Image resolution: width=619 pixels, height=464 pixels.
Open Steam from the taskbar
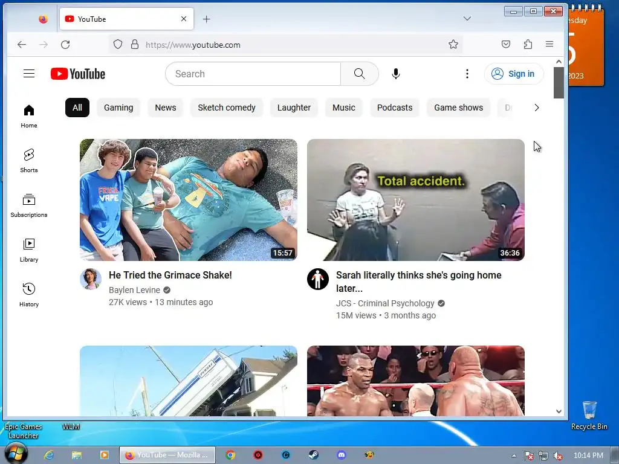(x=314, y=455)
